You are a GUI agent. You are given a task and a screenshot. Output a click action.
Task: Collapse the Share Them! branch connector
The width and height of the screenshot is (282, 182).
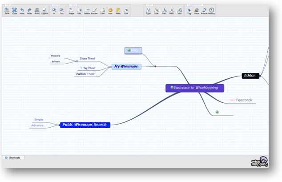pyautogui.click(x=77, y=61)
